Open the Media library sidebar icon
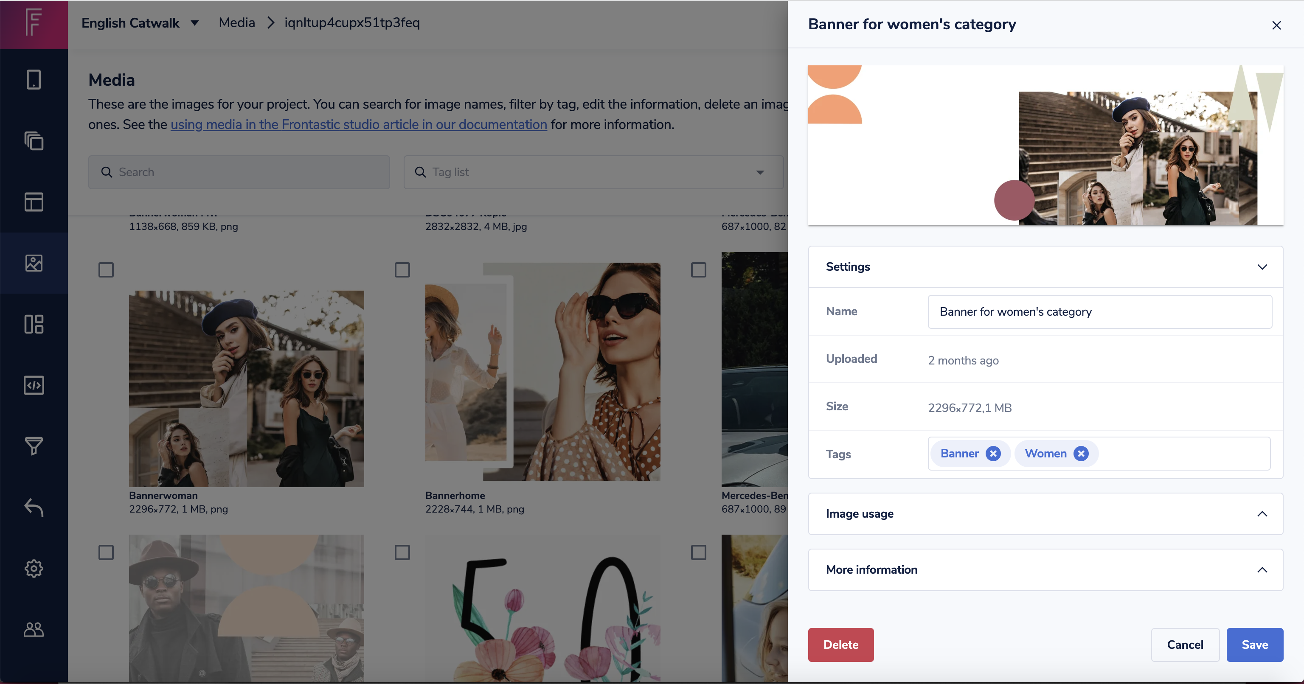This screenshot has height=684, width=1304. [x=34, y=263]
